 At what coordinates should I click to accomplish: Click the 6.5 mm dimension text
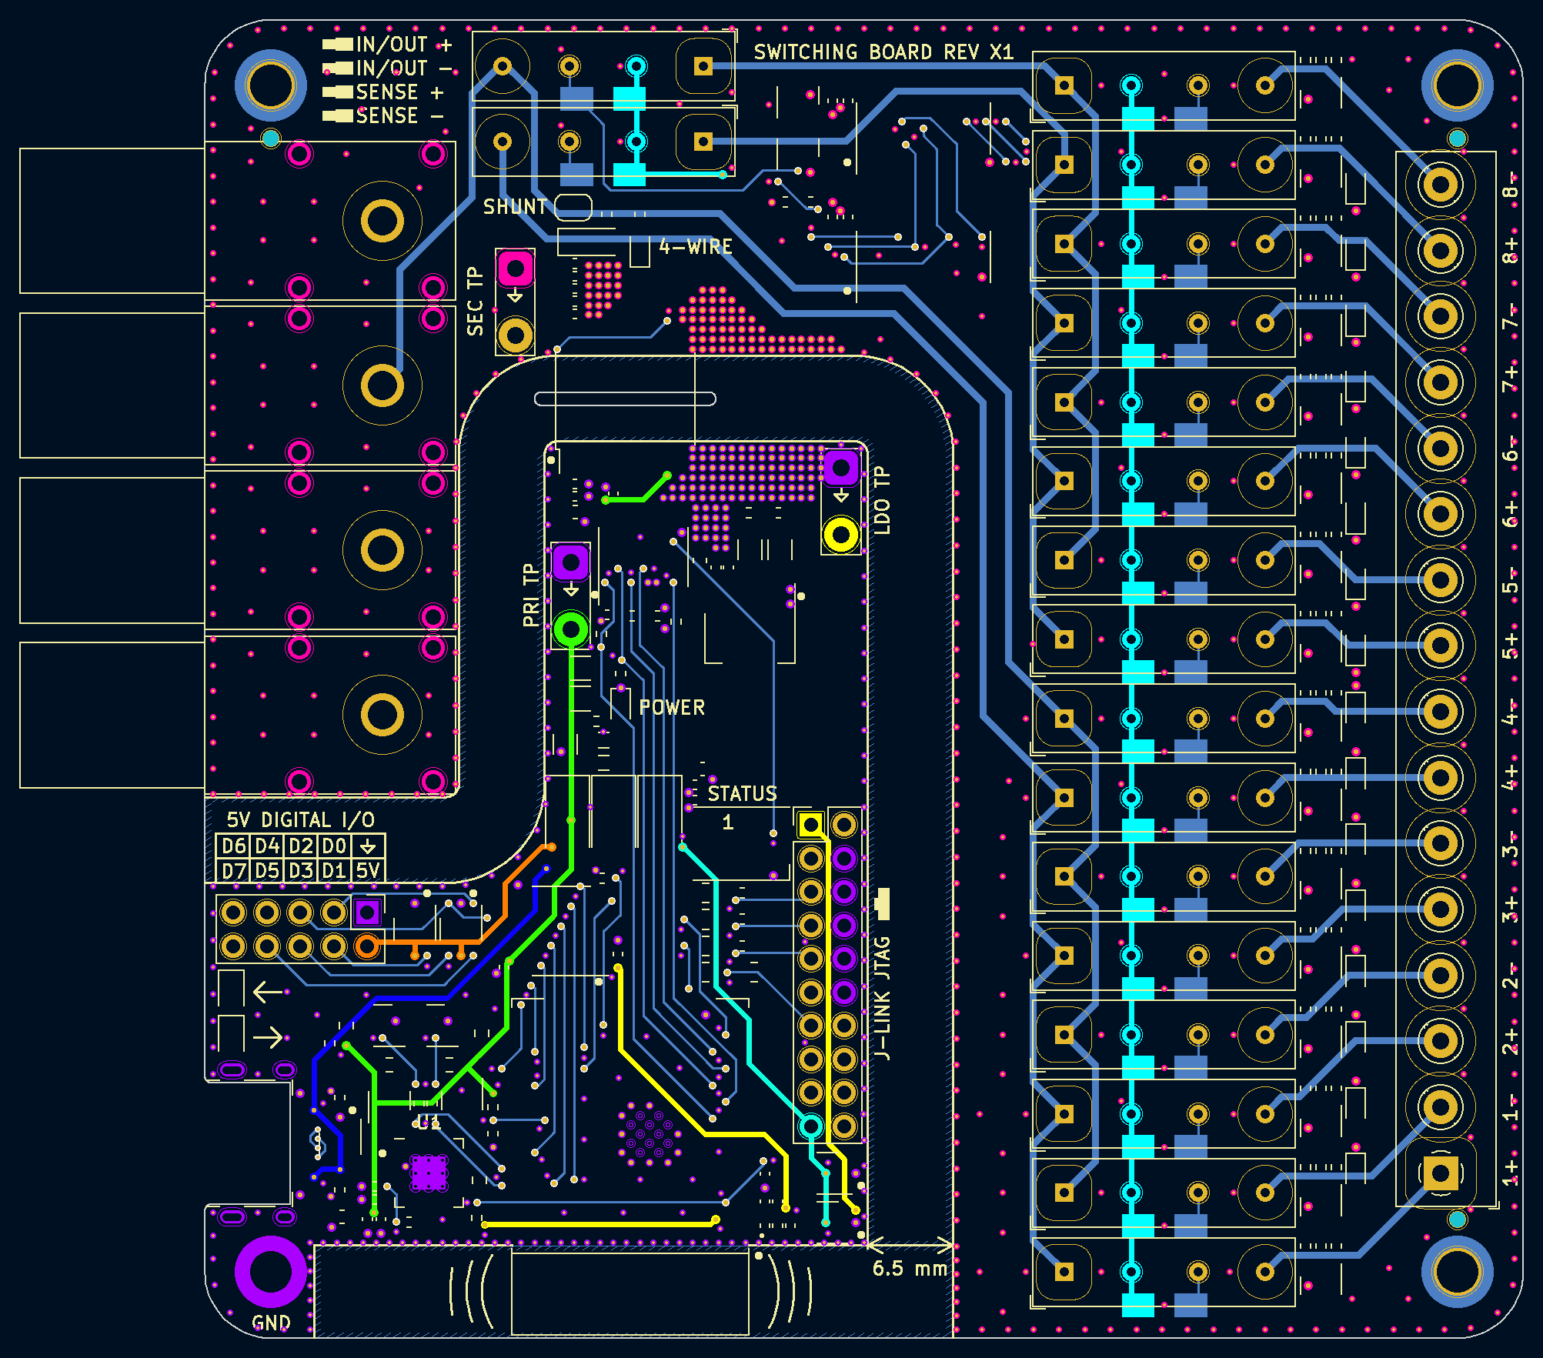click(910, 1269)
